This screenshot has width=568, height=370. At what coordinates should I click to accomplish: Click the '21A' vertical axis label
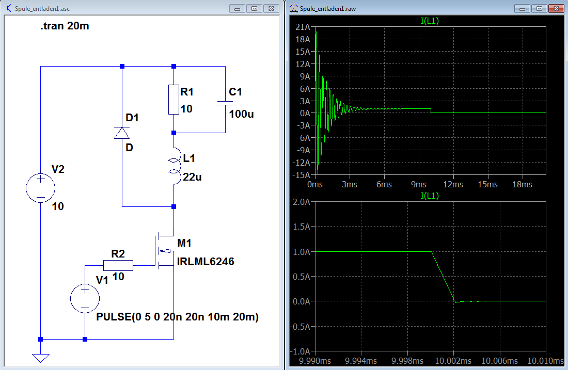click(303, 27)
